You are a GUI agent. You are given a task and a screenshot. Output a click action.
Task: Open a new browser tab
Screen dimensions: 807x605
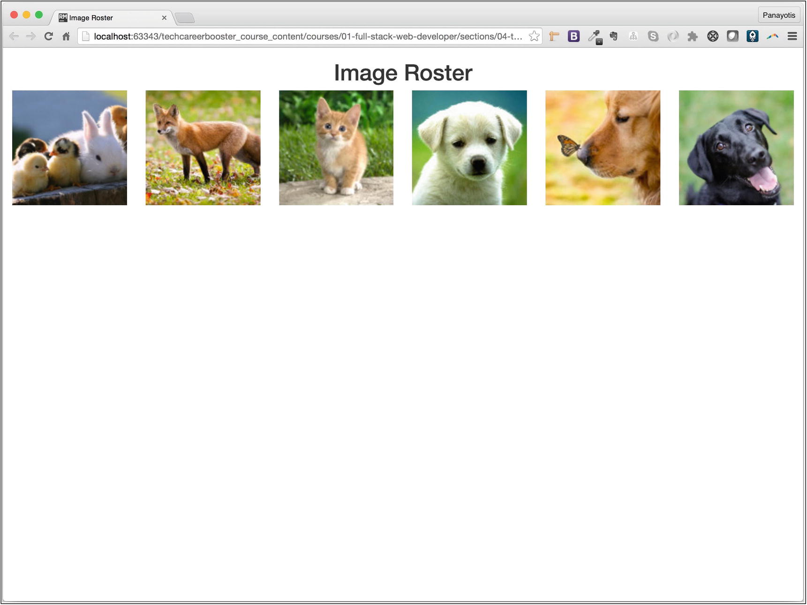[185, 17]
